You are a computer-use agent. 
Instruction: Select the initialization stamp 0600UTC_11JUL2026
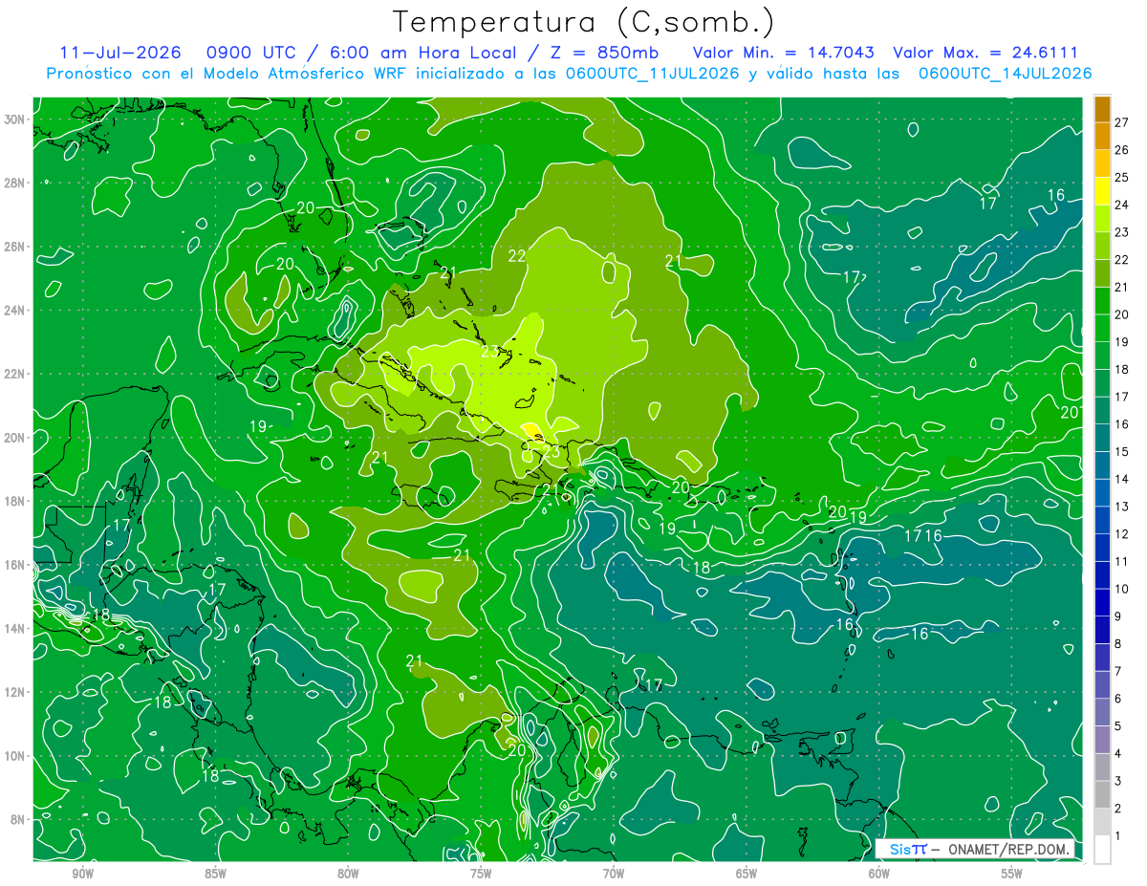click(x=653, y=74)
